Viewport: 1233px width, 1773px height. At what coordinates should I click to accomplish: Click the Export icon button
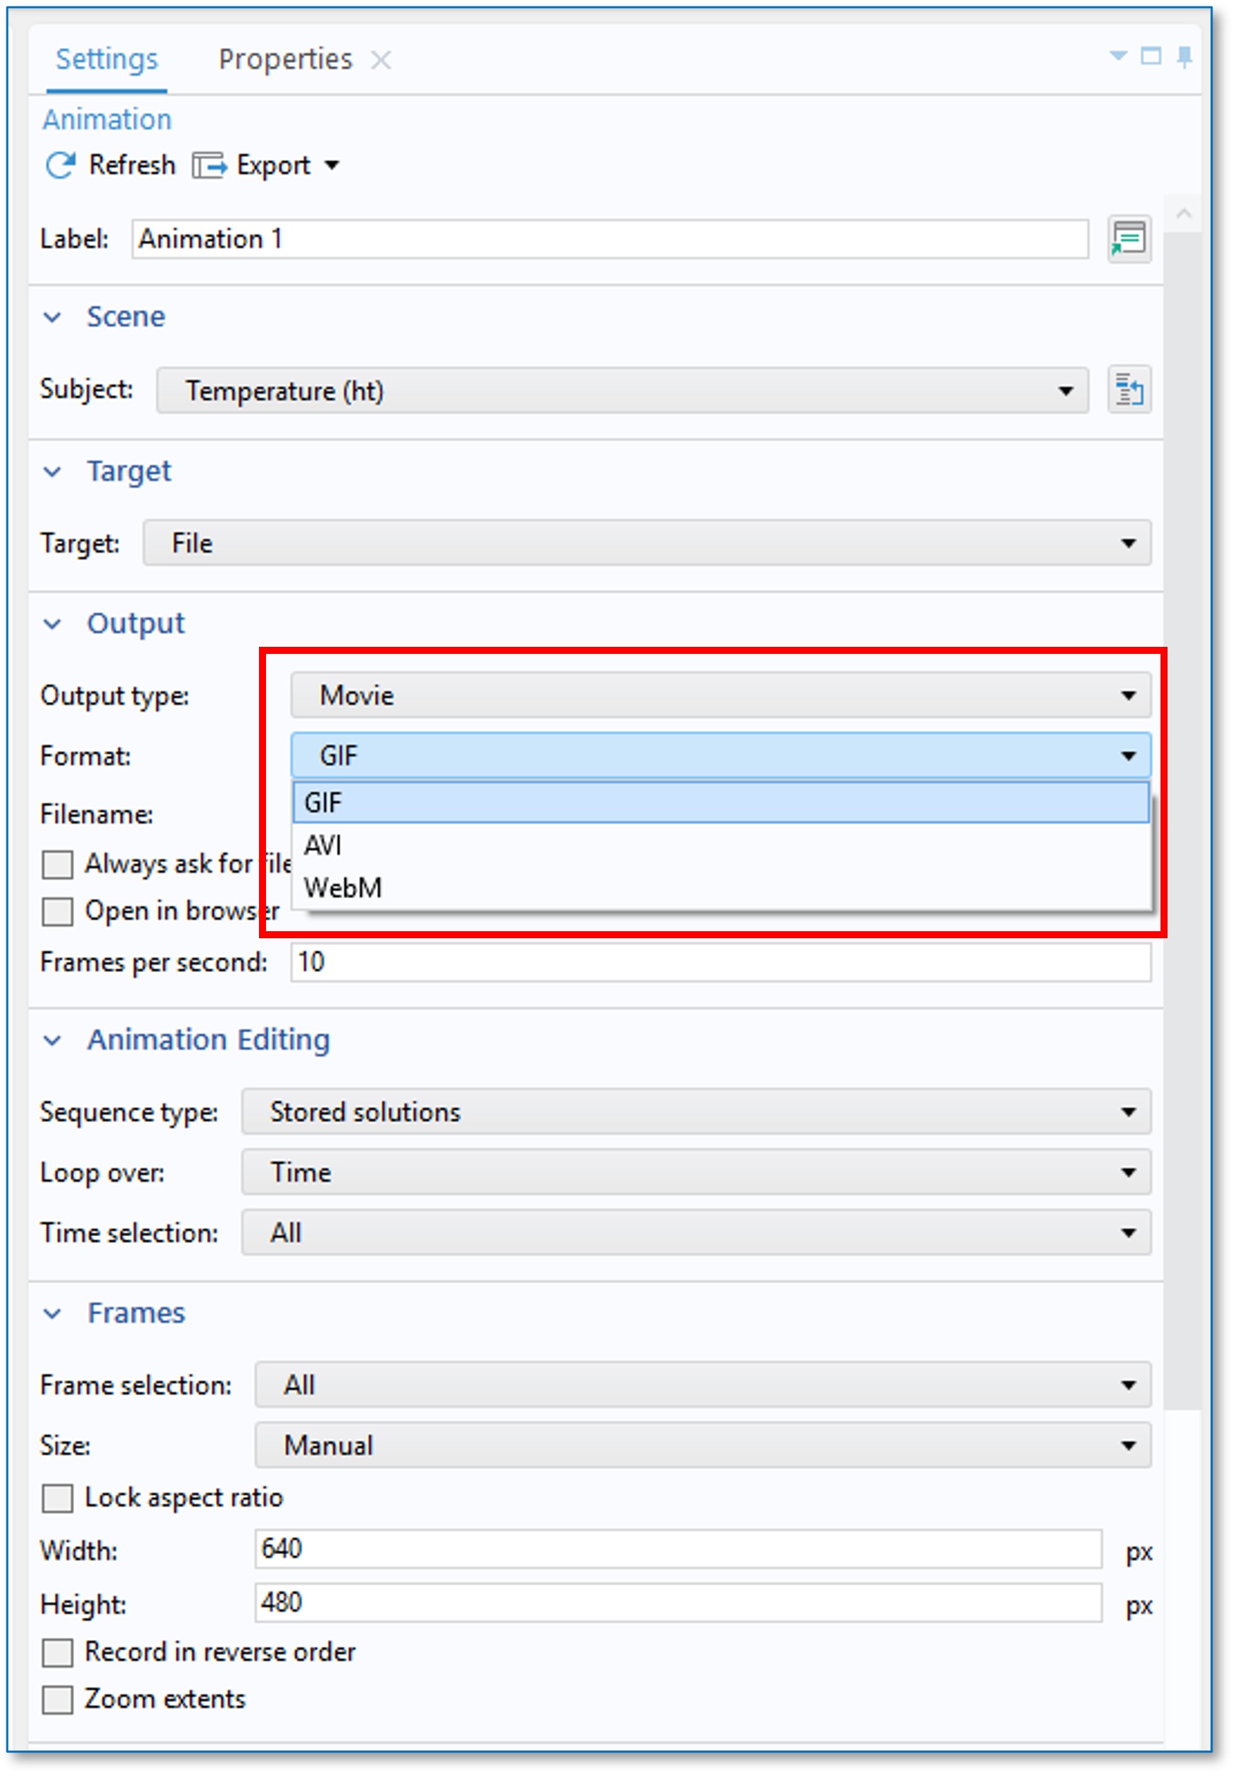pos(209,165)
